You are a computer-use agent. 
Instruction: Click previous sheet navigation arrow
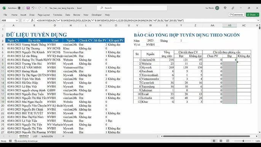[4, 136]
